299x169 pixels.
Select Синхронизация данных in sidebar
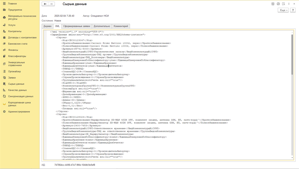pos(21,96)
